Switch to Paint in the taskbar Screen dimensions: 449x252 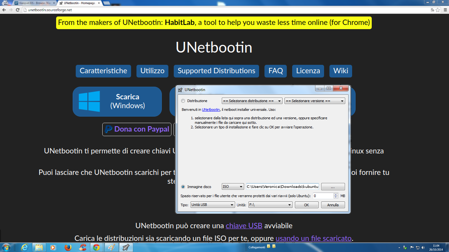point(111,247)
